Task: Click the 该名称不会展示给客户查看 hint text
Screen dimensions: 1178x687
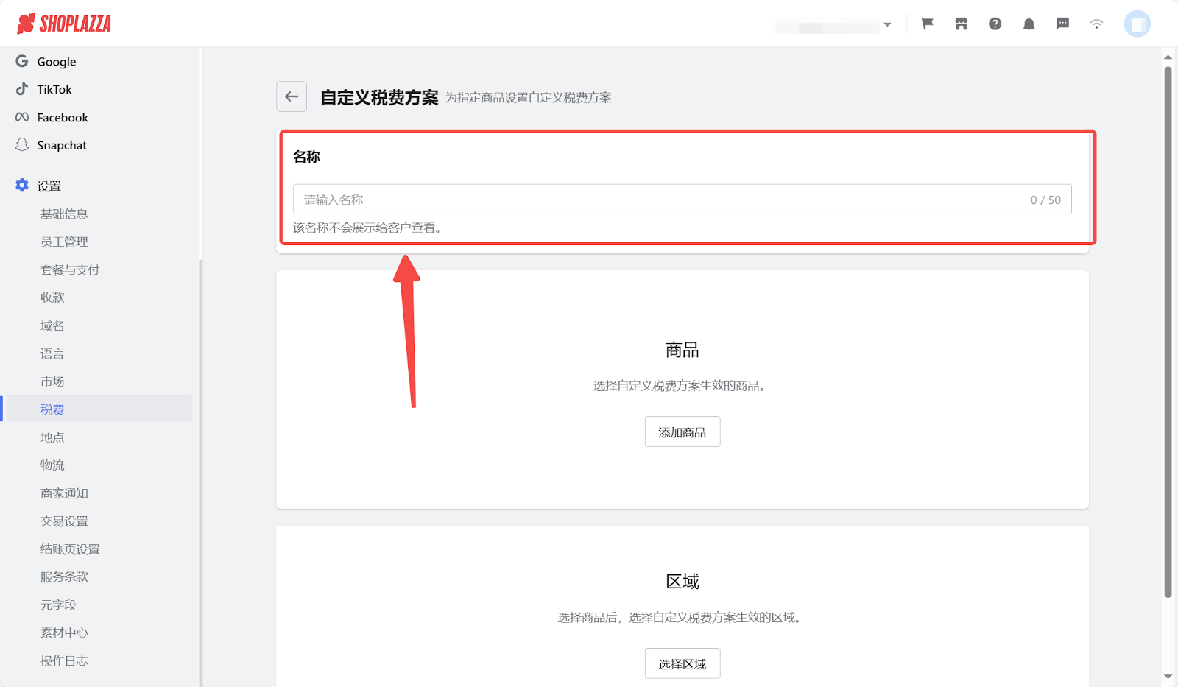Action: (367, 228)
